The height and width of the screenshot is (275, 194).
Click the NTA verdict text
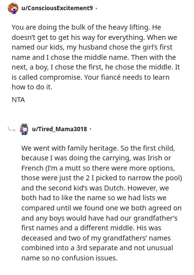pyautogui.click(x=18, y=100)
